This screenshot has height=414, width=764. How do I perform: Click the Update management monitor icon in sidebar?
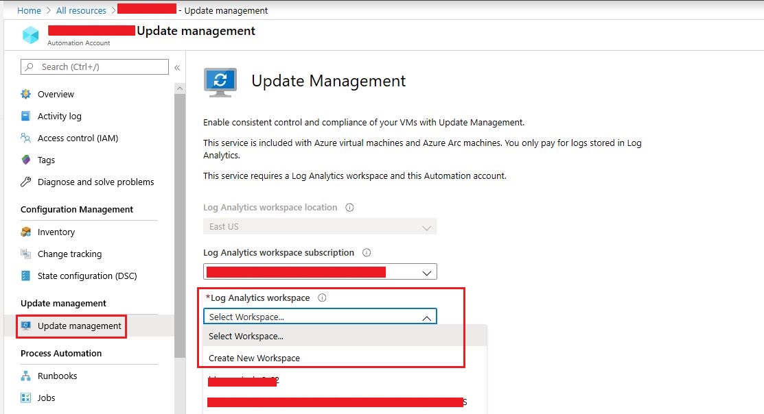click(26, 326)
